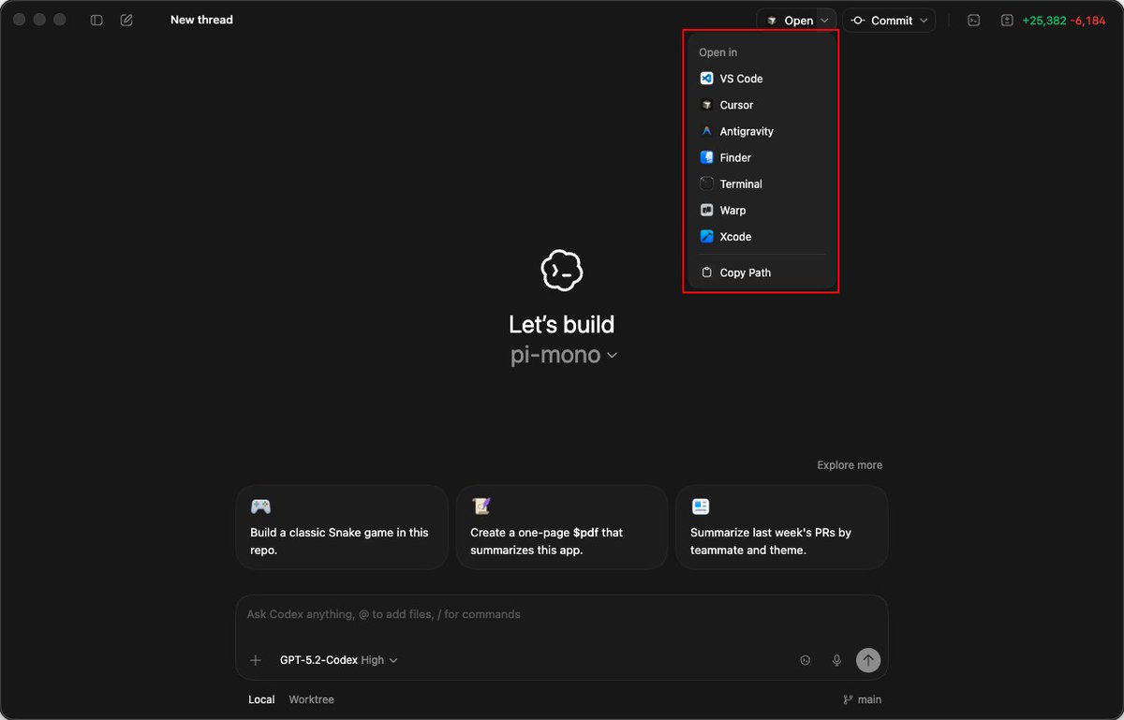Click the Antigravity app icon
This screenshot has width=1124, height=720.
click(707, 131)
